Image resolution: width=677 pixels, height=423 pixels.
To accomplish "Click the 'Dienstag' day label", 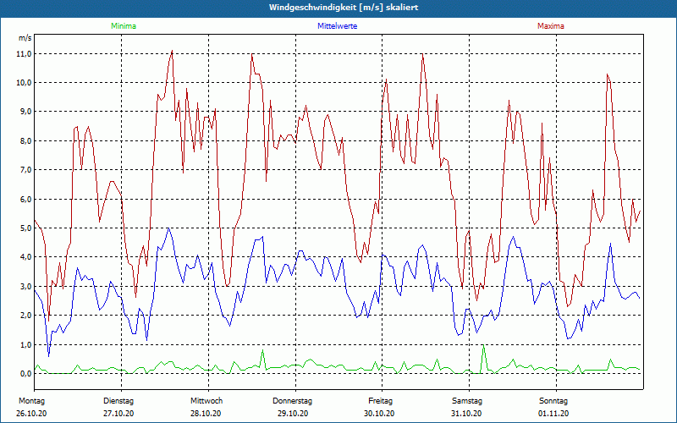I will pos(118,401).
